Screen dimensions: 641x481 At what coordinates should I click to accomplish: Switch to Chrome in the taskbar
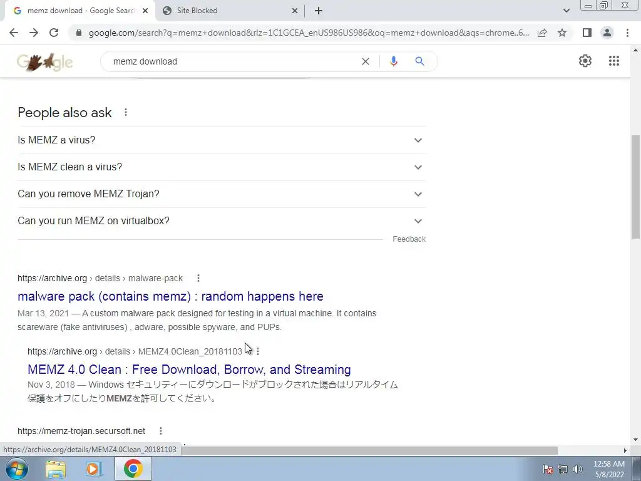click(133, 468)
